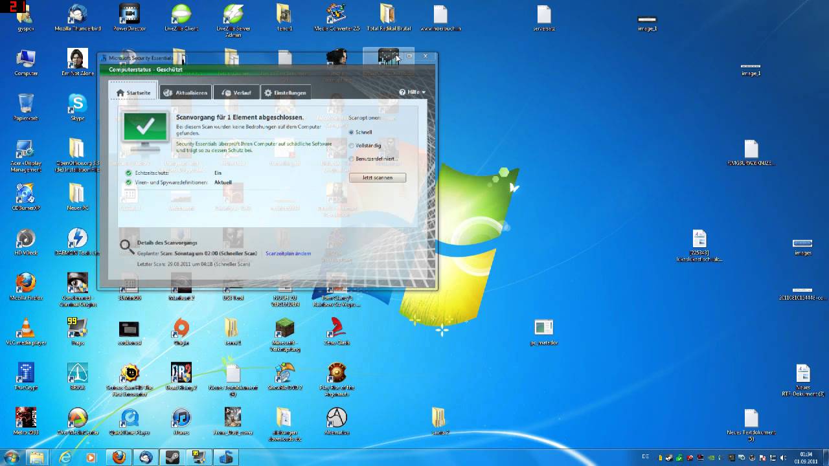The height and width of the screenshot is (466, 829).
Task: Click the Jetzt scannen button
Action: click(378, 177)
